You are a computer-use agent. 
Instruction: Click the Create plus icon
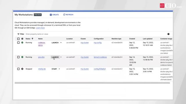pos(51,15)
